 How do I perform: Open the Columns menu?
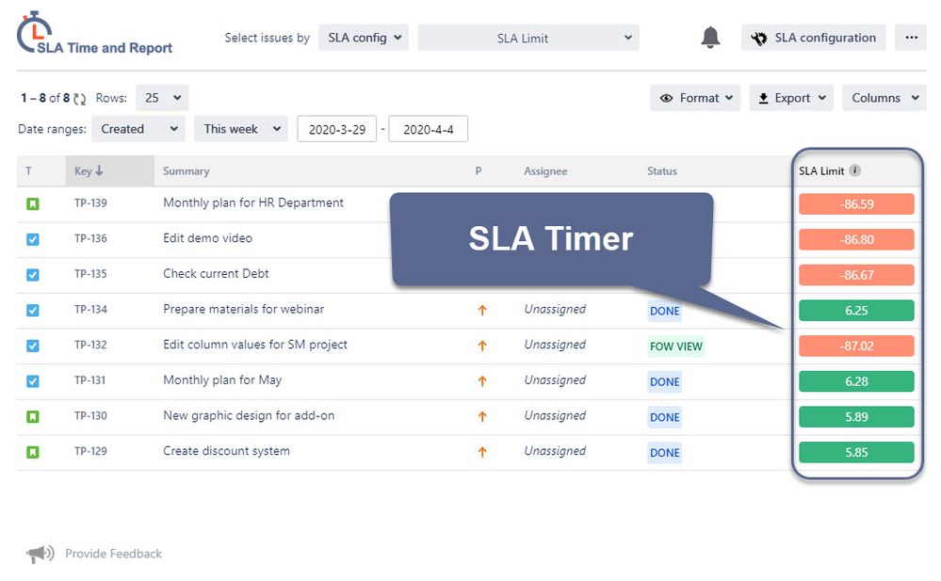(x=884, y=97)
